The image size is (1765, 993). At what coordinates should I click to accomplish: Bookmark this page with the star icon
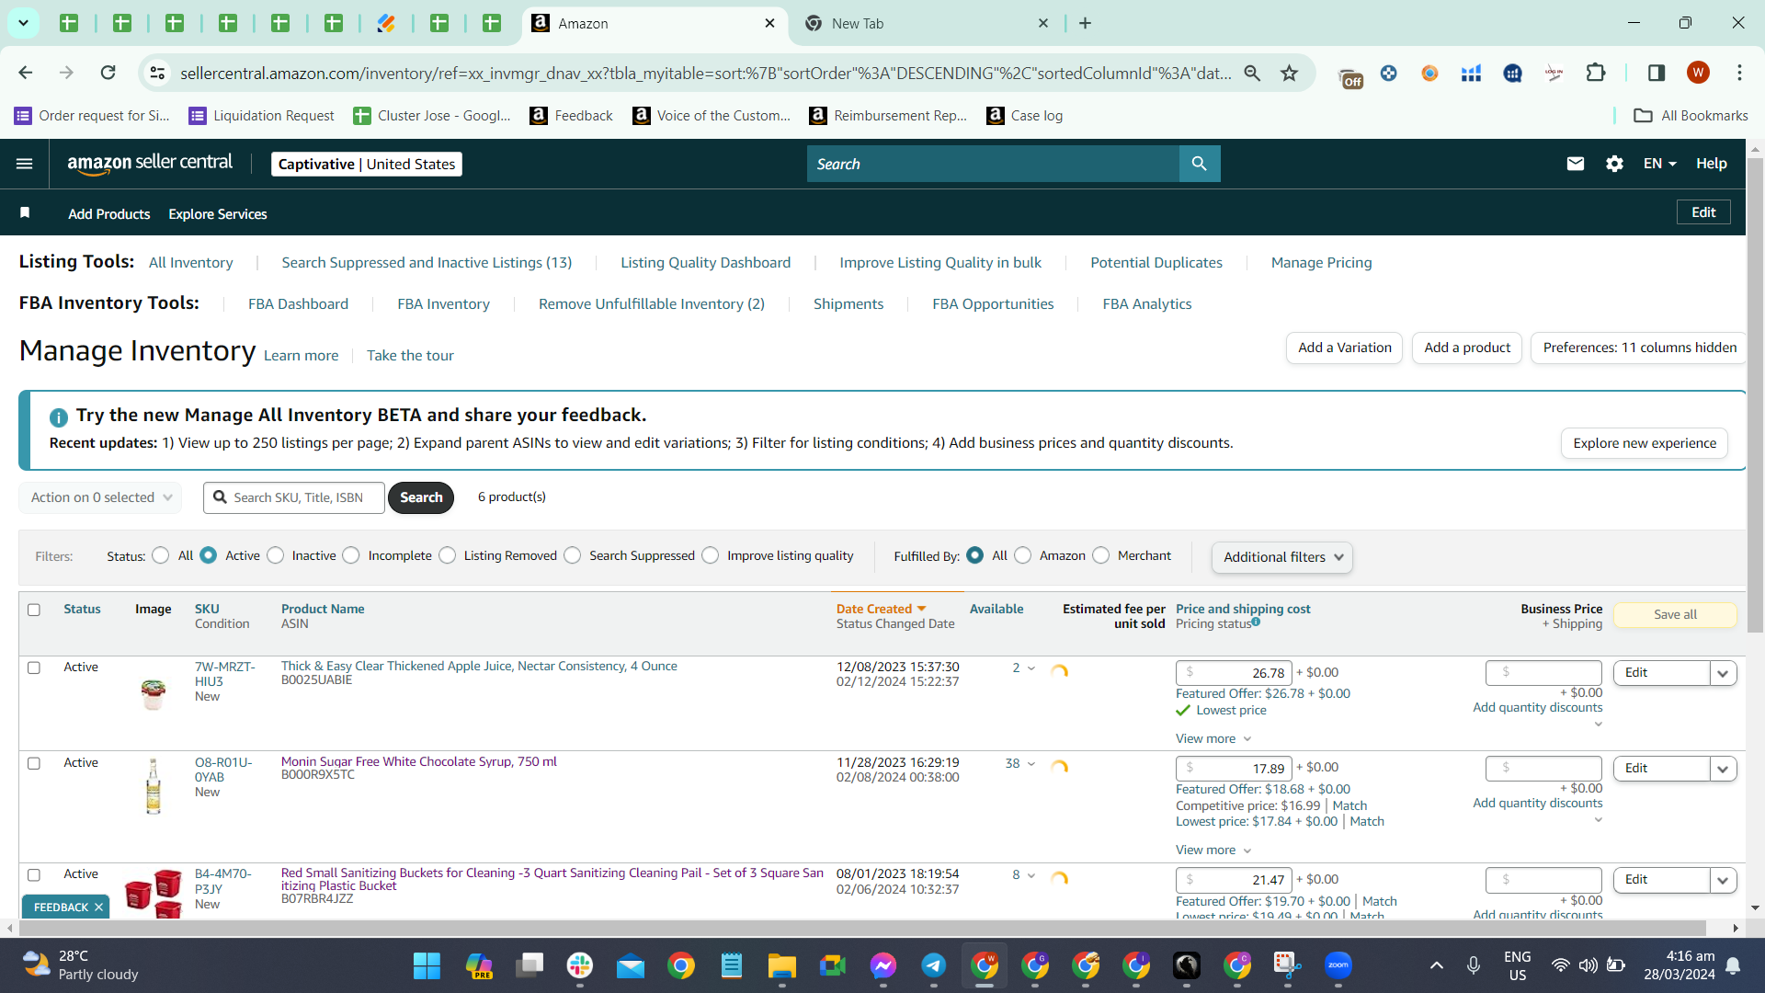(x=1290, y=73)
